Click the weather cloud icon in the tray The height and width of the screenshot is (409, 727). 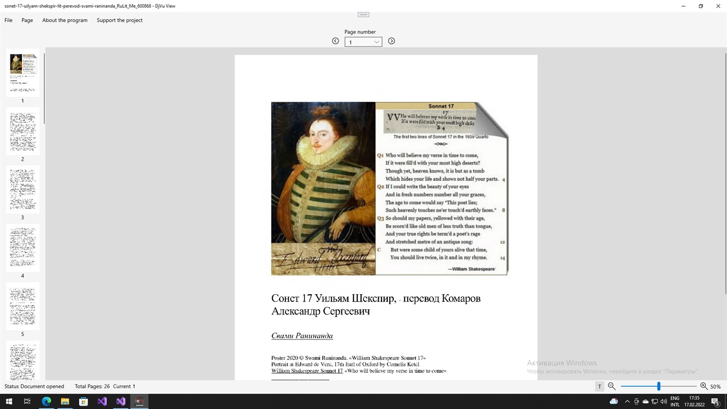coord(614,401)
